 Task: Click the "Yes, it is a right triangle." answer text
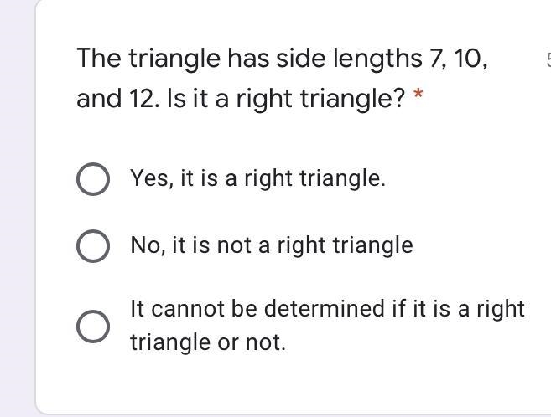click(x=258, y=178)
